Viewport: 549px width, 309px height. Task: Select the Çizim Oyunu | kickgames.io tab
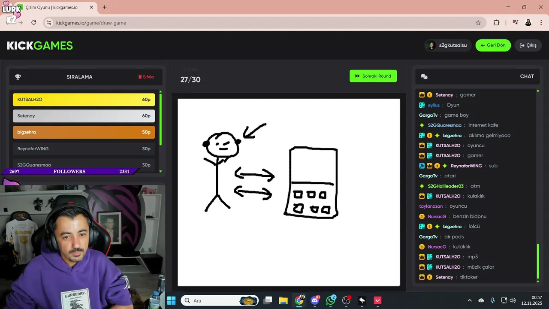pyautogui.click(x=55, y=8)
